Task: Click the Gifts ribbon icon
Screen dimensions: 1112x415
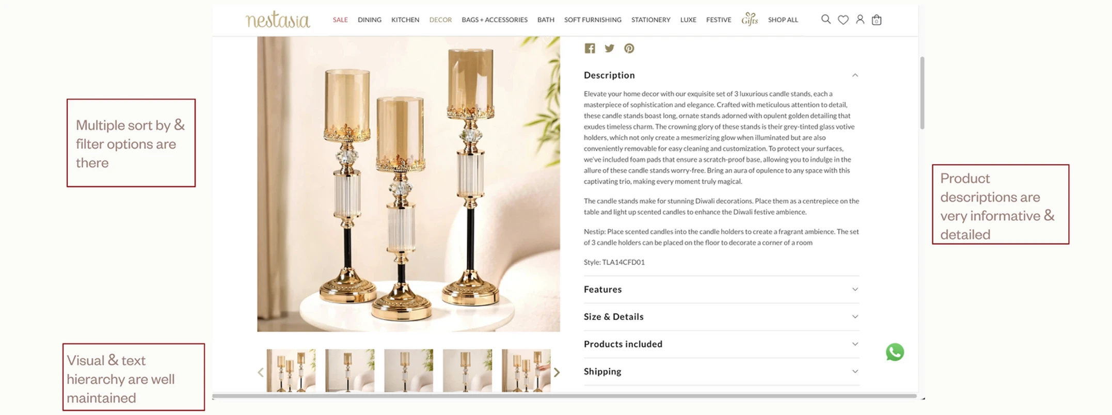Action: (x=750, y=19)
